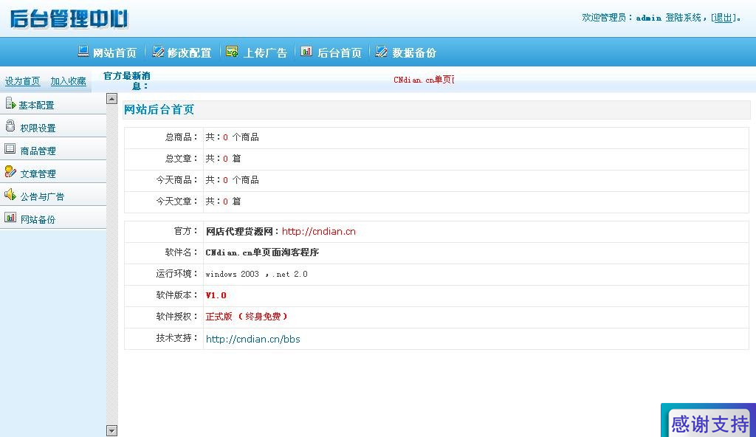
Task: Click the sidebar scrollbar track
Action: pos(112,265)
